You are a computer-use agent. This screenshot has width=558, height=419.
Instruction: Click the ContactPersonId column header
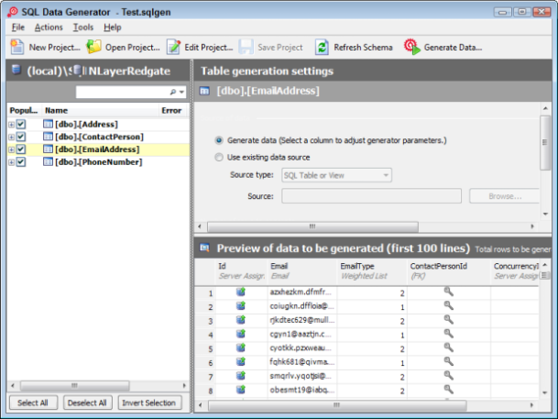pos(449,270)
